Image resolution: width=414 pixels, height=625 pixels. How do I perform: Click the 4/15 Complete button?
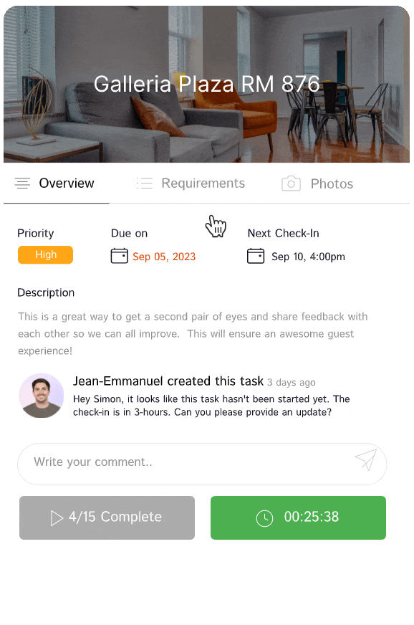pos(107,517)
